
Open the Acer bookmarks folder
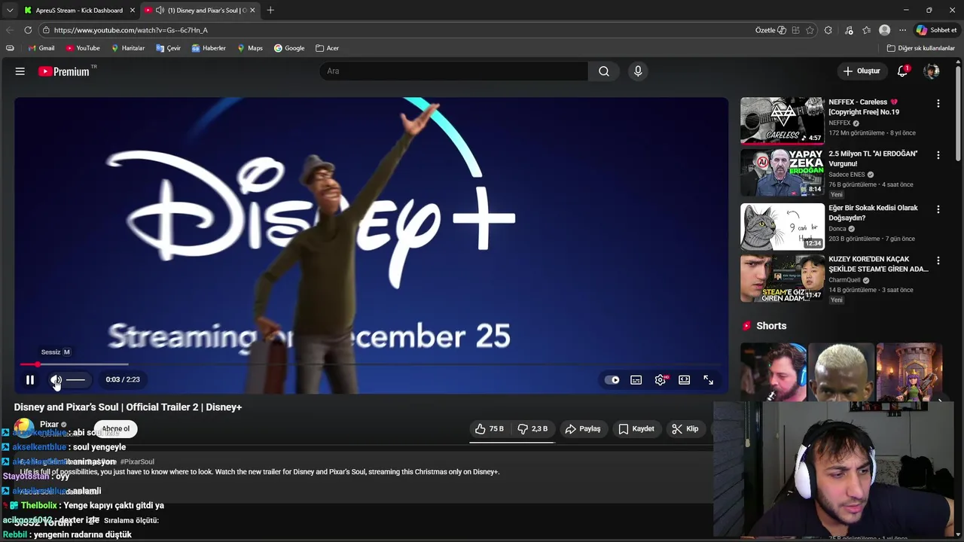click(327, 48)
